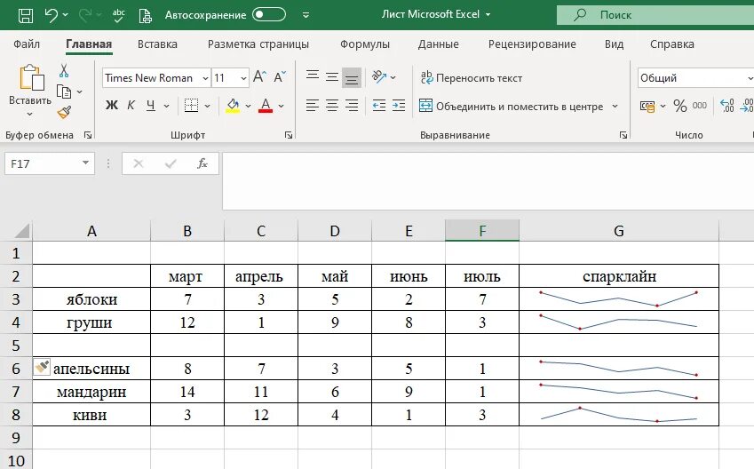Align text to middle of cell
This screenshot has height=469, width=754.
332,76
